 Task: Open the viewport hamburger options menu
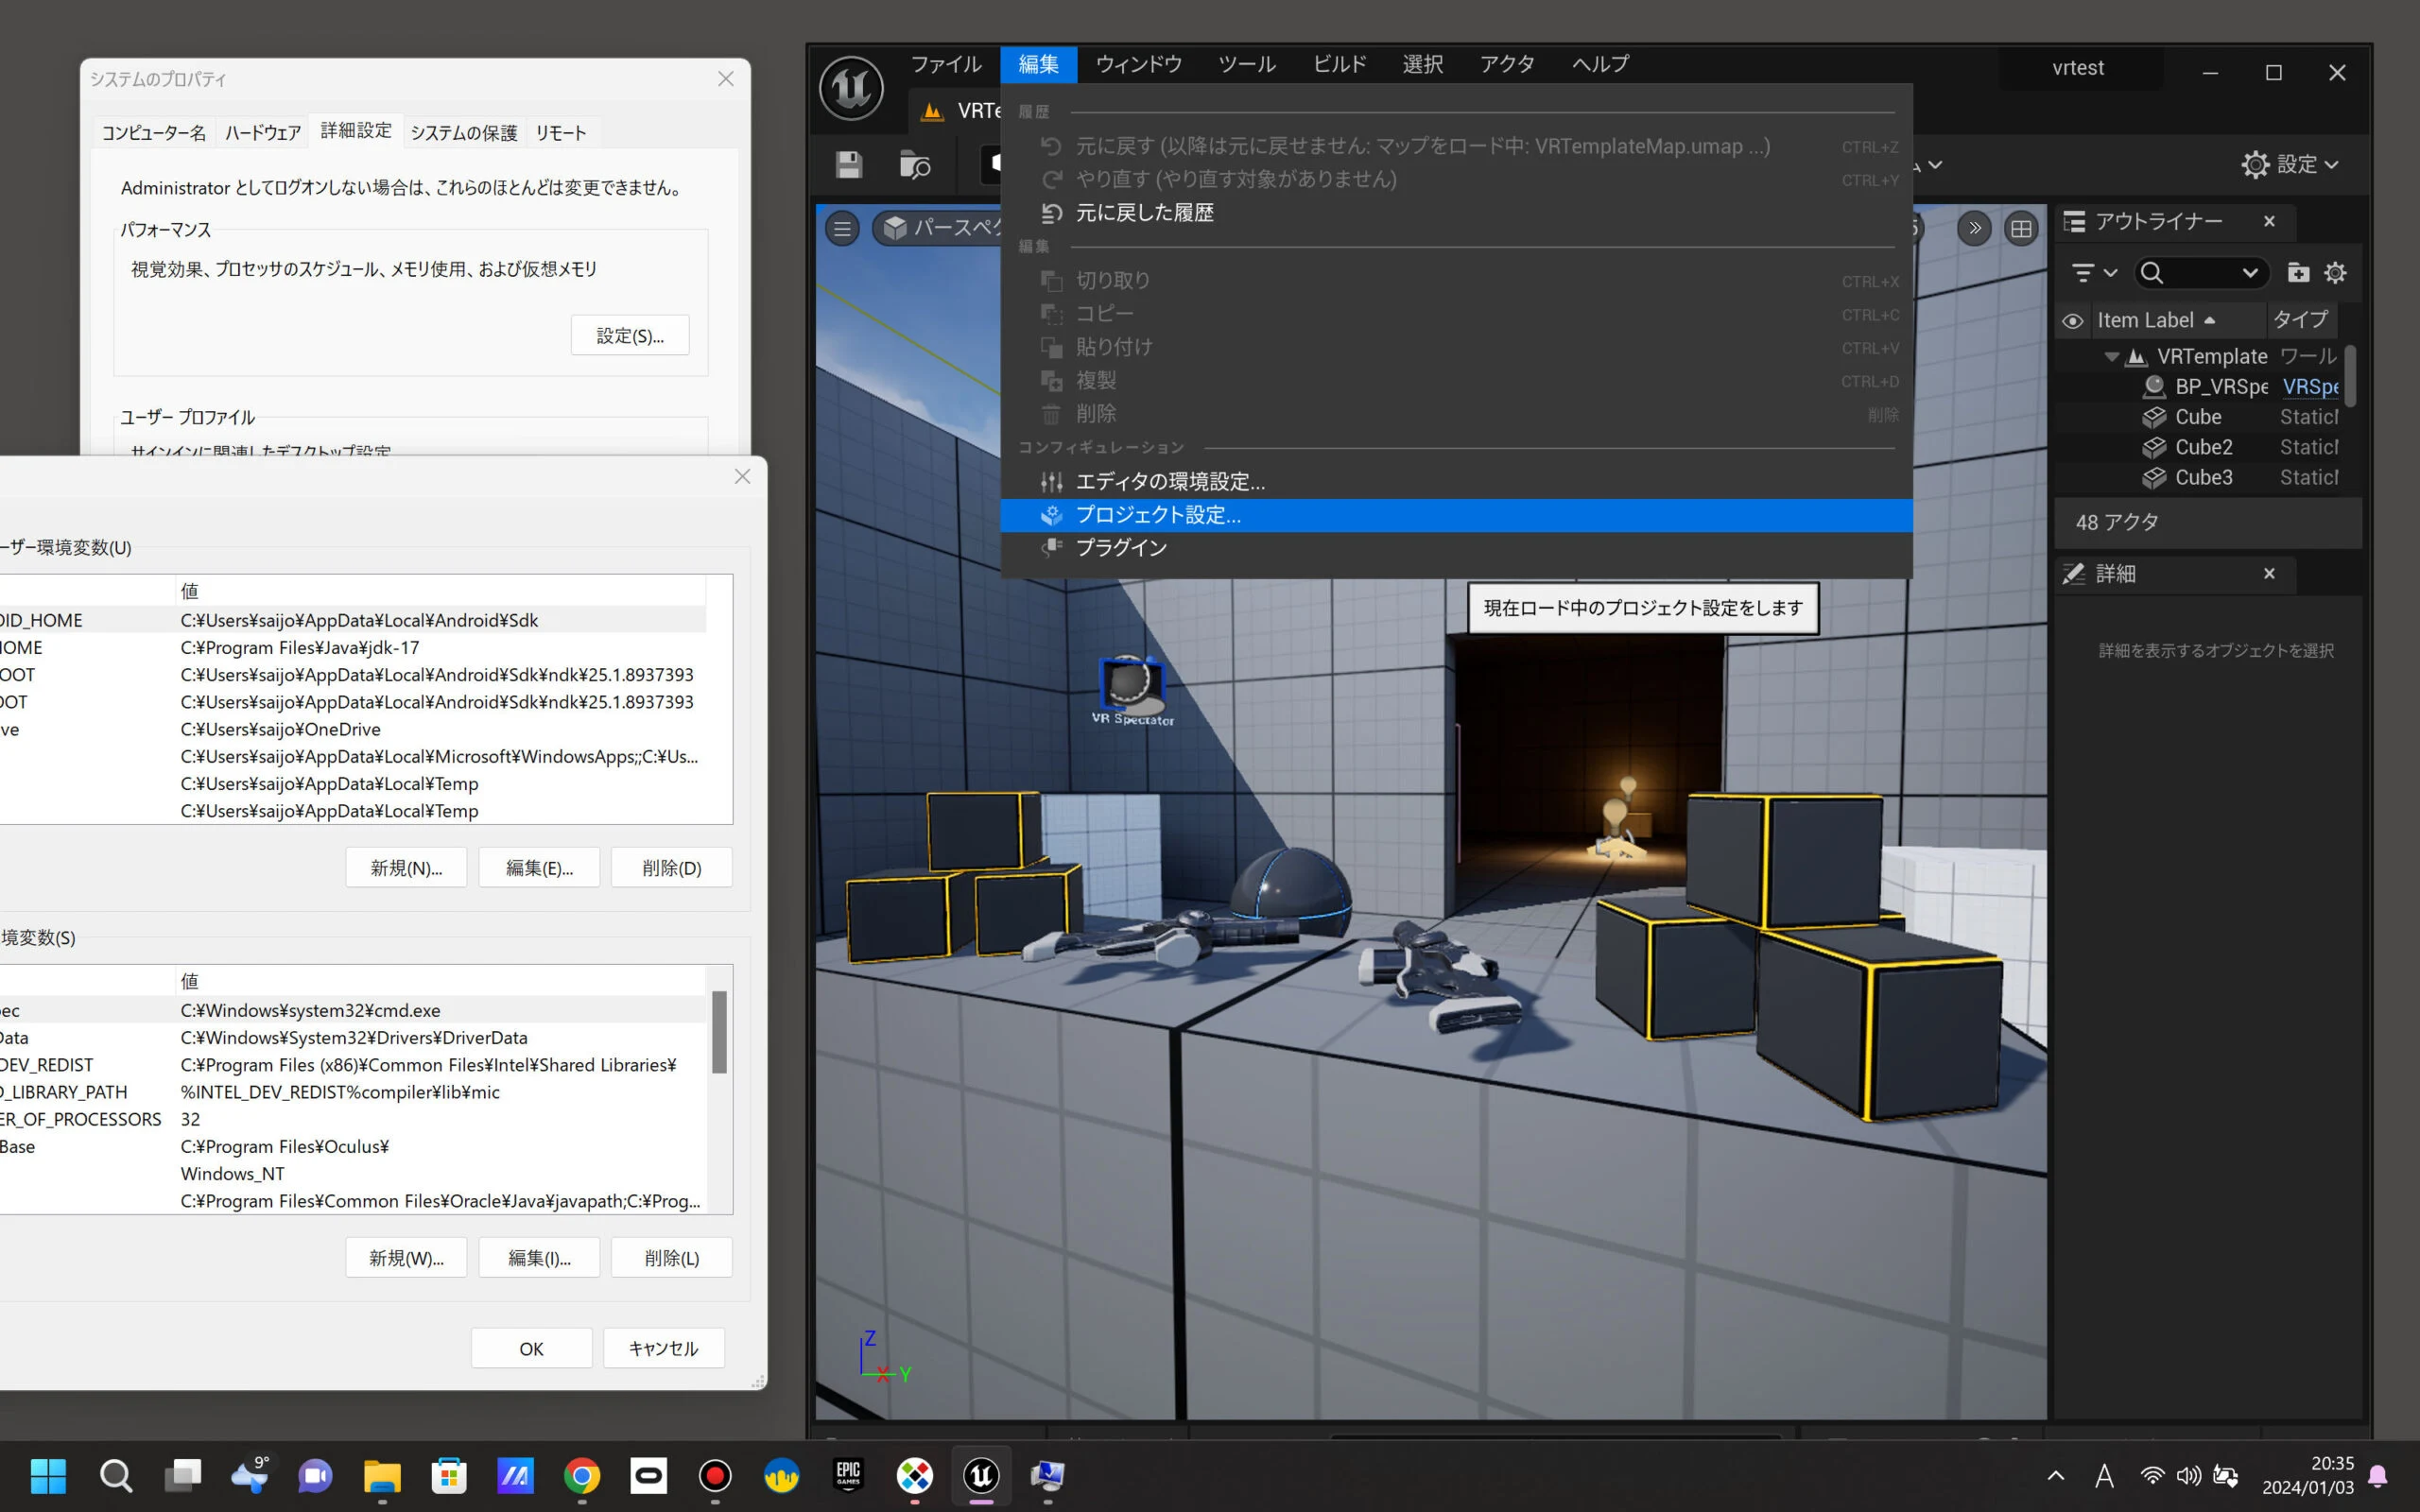[842, 229]
